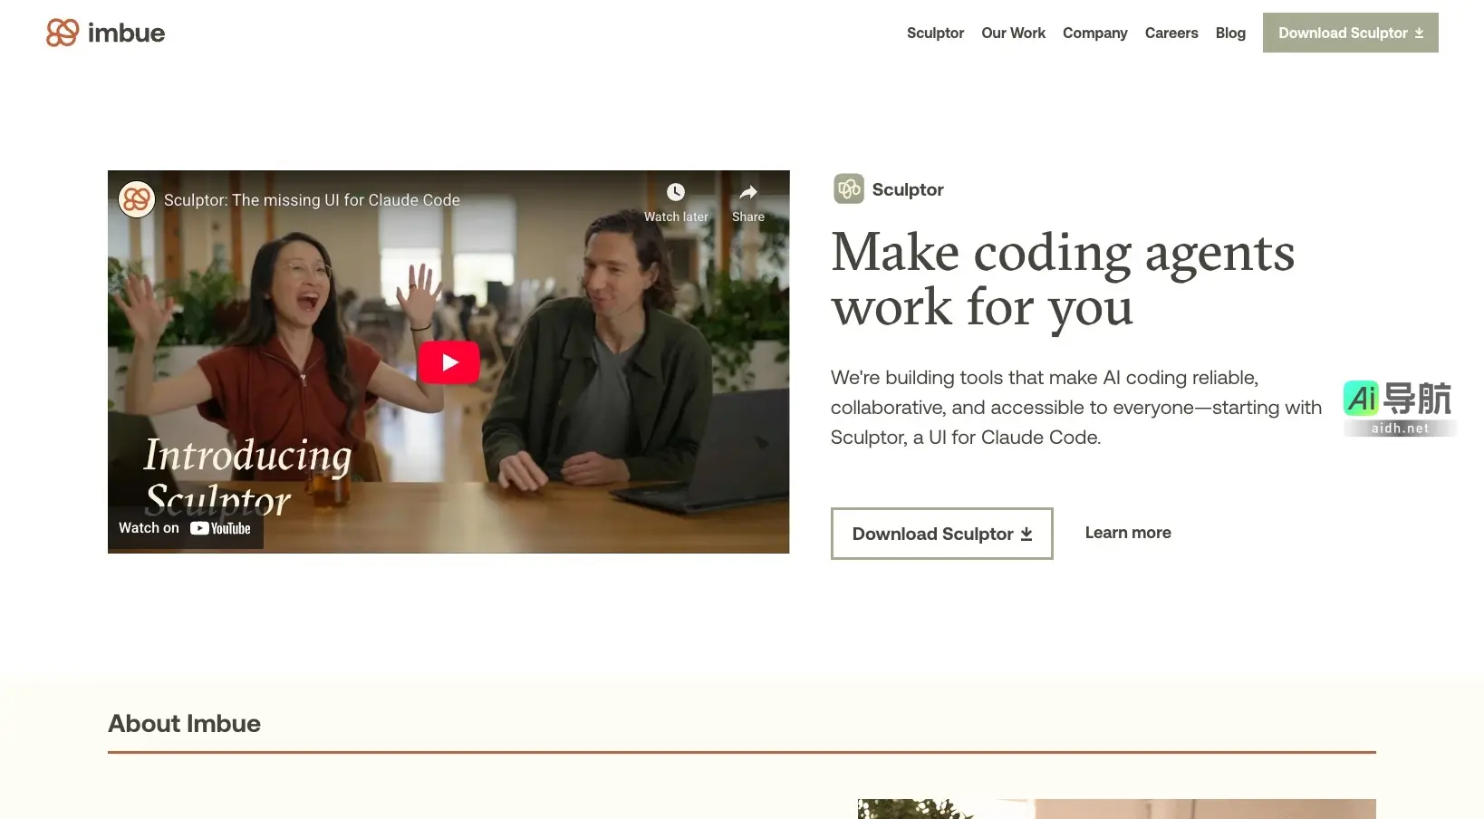The image size is (1484, 819).
Task: Open video title Sculptor: The missing UI
Action: point(312,200)
